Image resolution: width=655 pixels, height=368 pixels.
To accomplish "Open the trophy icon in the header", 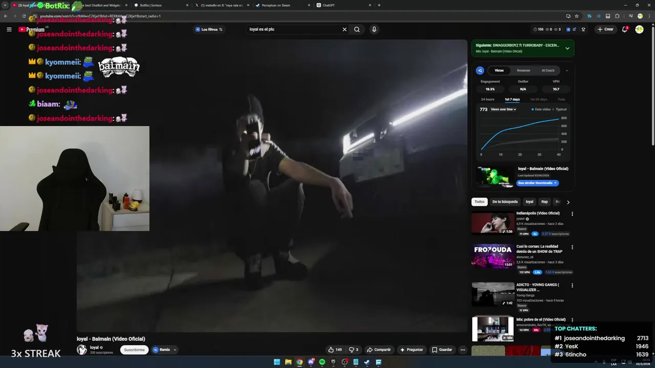I will [x=583, y=30].
